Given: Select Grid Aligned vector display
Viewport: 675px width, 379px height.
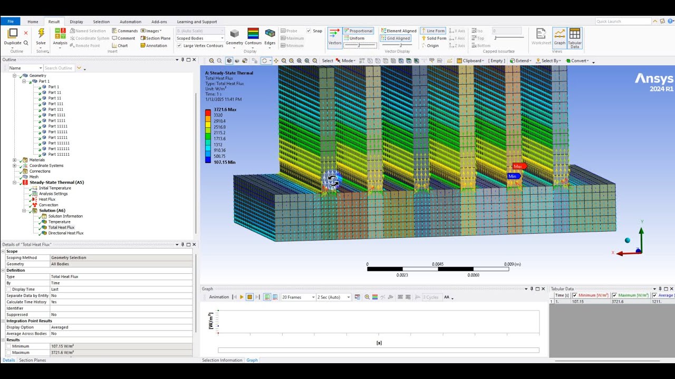Looking at the screenshot, I should 396,38.
